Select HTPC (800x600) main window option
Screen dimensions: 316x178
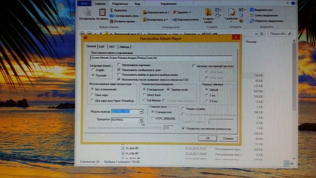pos(153,118)
